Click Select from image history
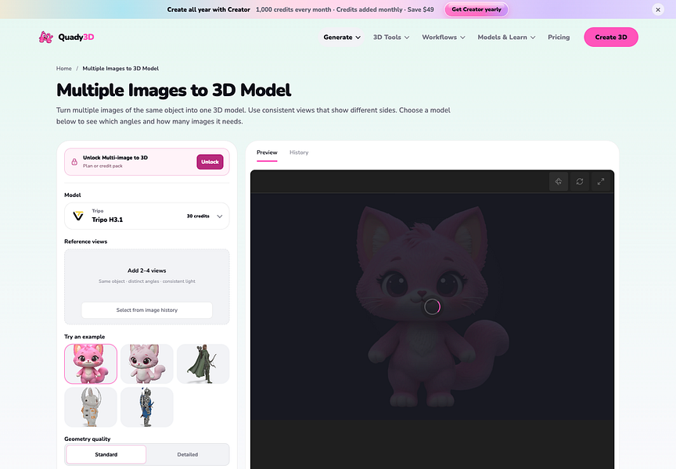The width and height of the screenshot is (676, 469). tap(146, 310)
